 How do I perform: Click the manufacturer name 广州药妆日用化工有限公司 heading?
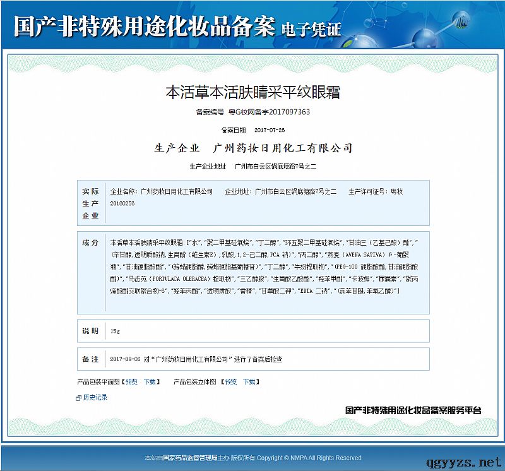click(x=283, y=148)
